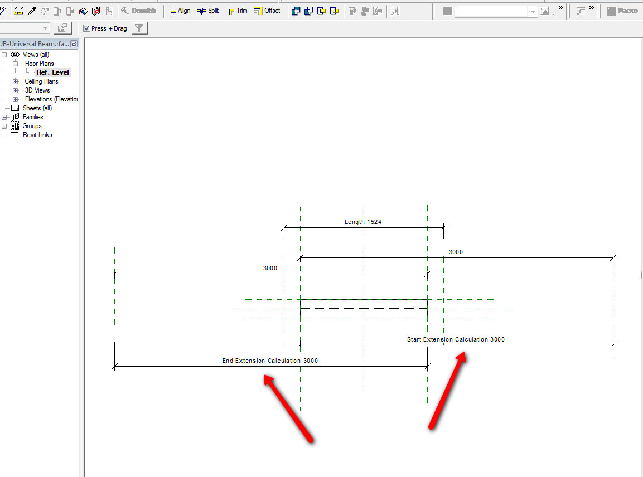Choose the Trim tool

point(236,11)
